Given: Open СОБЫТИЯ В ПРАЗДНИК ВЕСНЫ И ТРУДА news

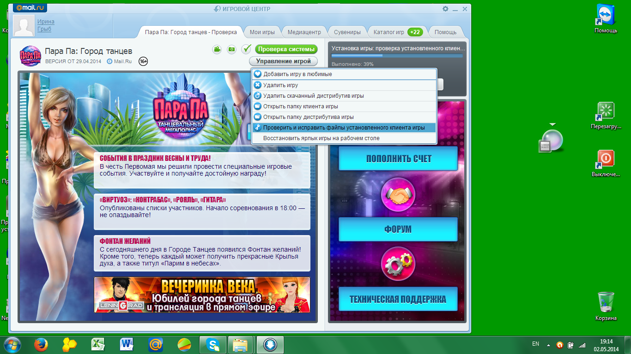Looking at the screenshot, I should pos(202,171).
